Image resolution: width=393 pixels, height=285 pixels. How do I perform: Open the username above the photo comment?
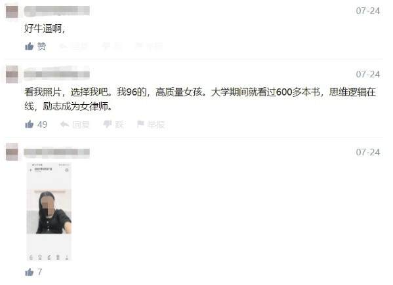57,152
